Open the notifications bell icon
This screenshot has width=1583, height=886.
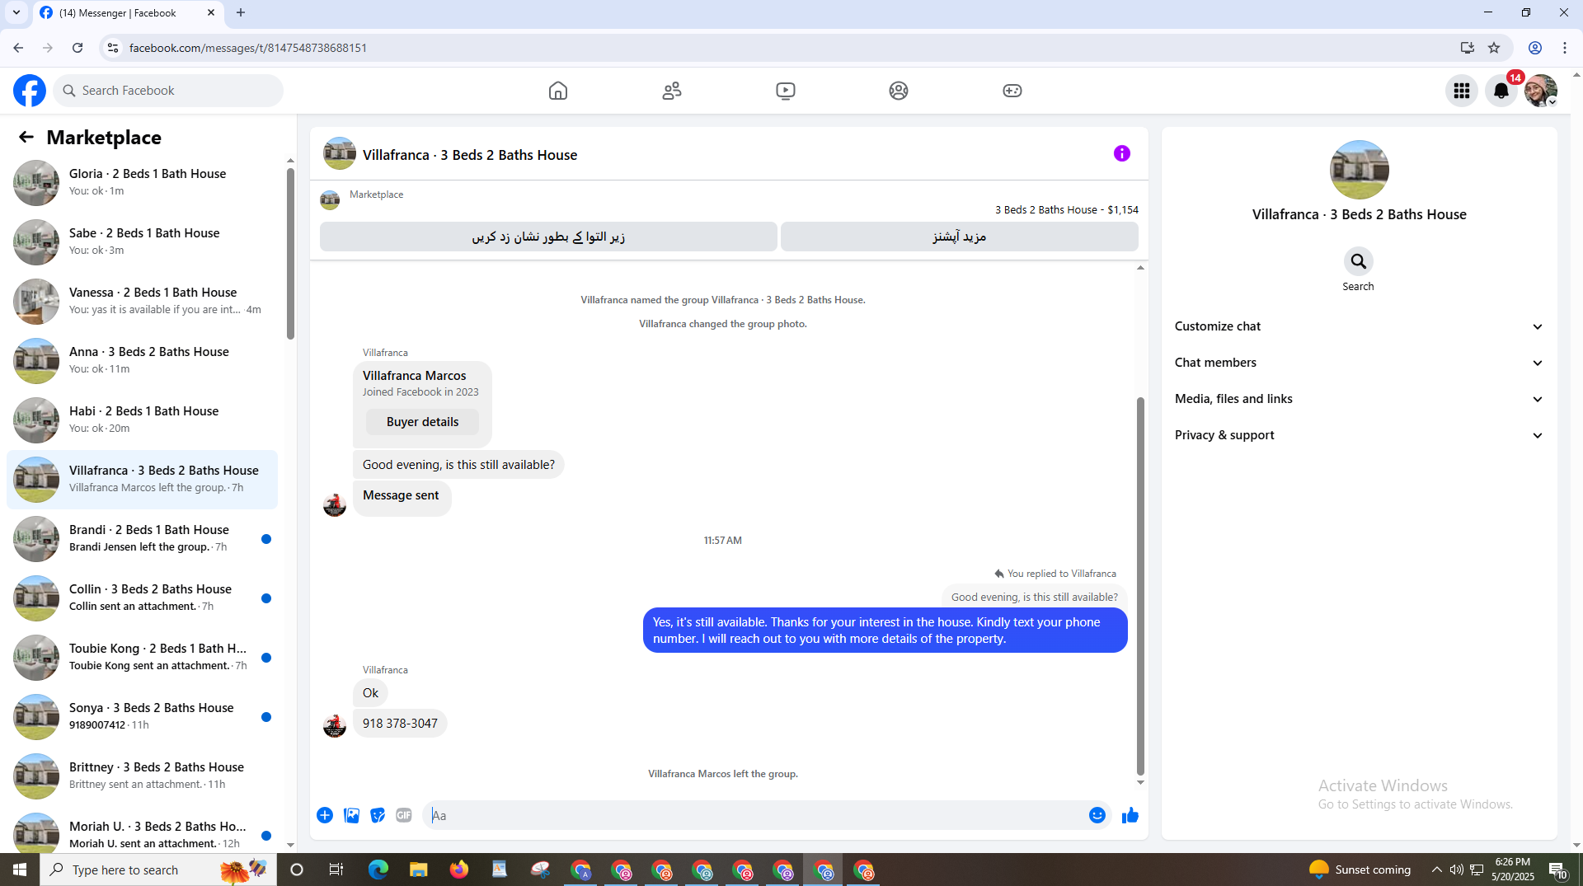coord(1501,91)
